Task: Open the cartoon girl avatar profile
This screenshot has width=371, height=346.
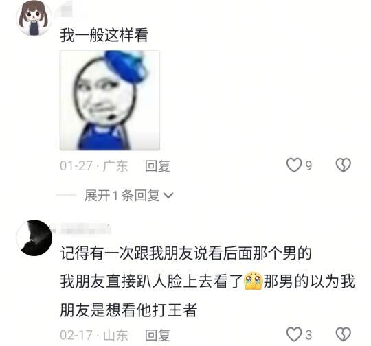Action: pyautogui.click(x=34, y=19)
